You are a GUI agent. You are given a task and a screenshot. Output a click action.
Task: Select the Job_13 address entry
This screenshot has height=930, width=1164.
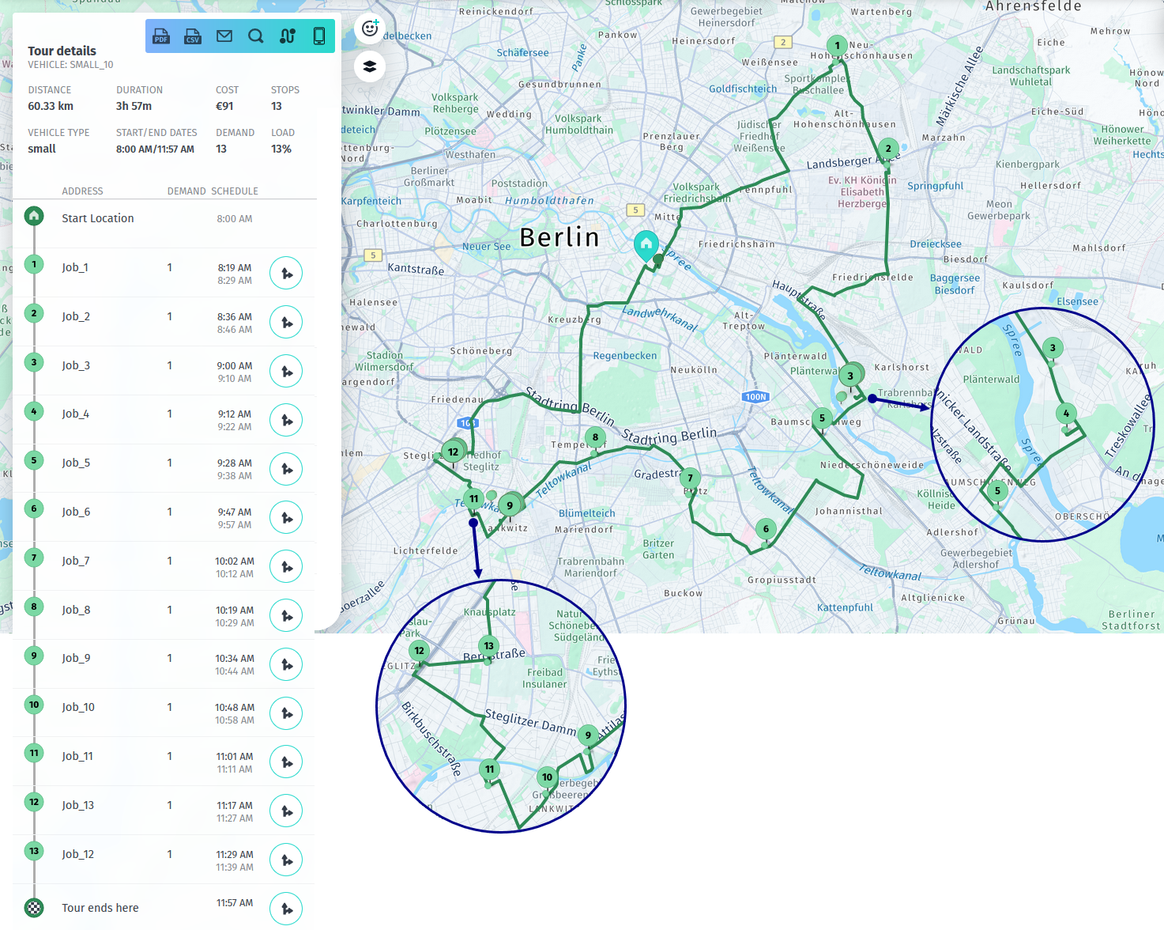click(78, 805)
